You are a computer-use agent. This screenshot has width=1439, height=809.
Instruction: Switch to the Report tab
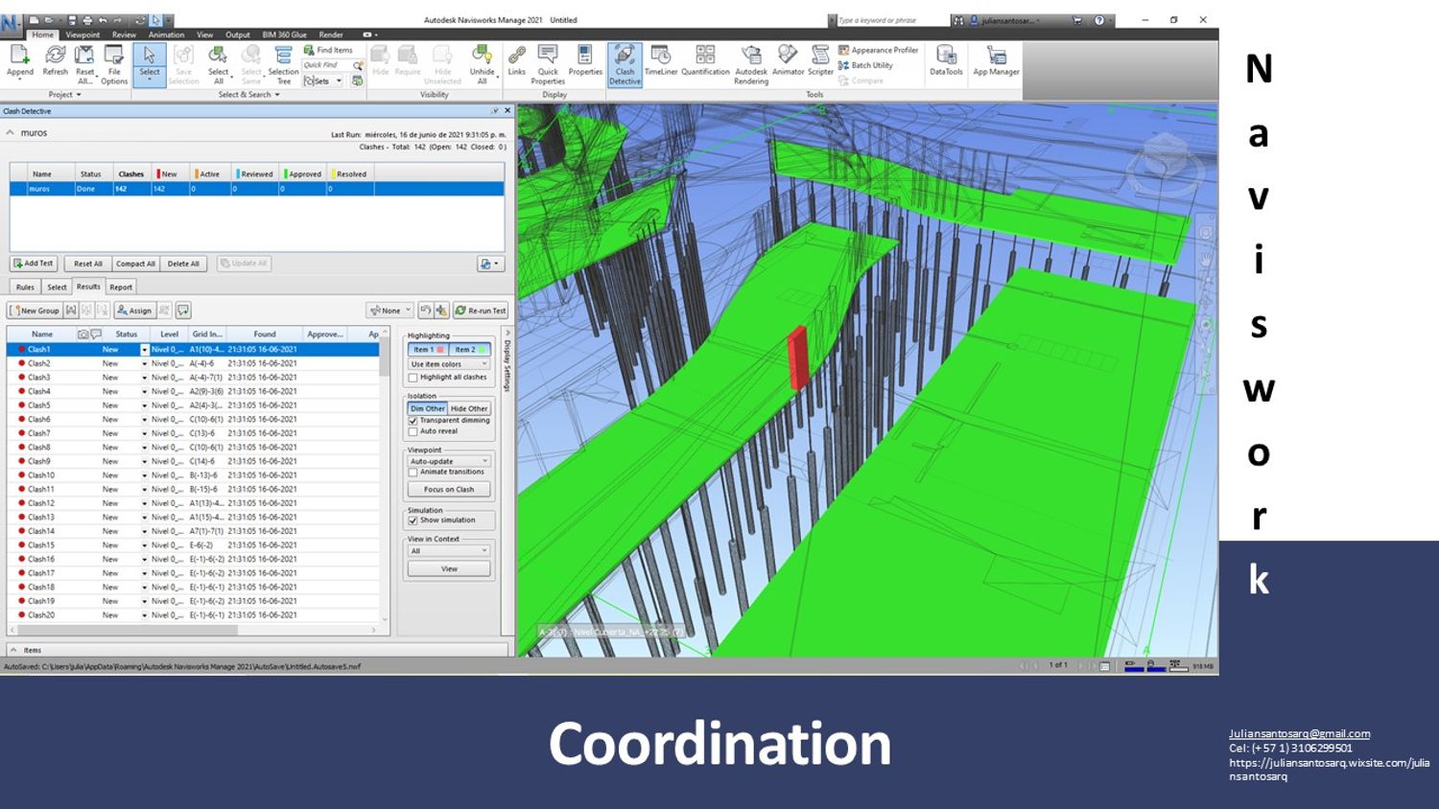tap(121, 288)
